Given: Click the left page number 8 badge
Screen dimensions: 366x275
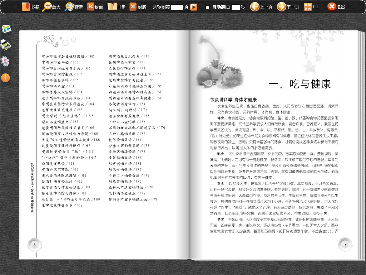Looking at the screenshot, I should (35, 245).
